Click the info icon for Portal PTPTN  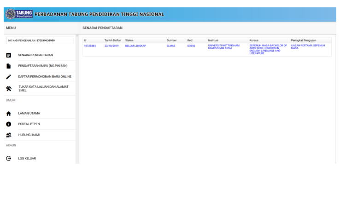coord(8,124)
